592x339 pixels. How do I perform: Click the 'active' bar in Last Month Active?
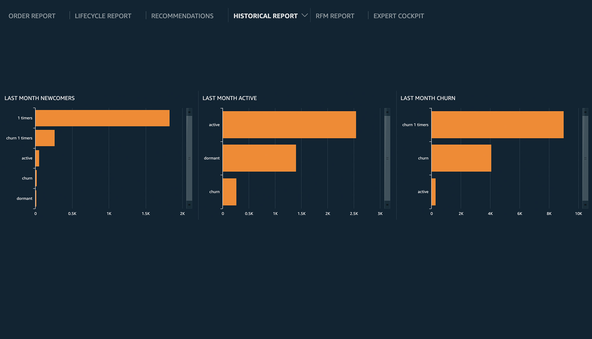289,125
